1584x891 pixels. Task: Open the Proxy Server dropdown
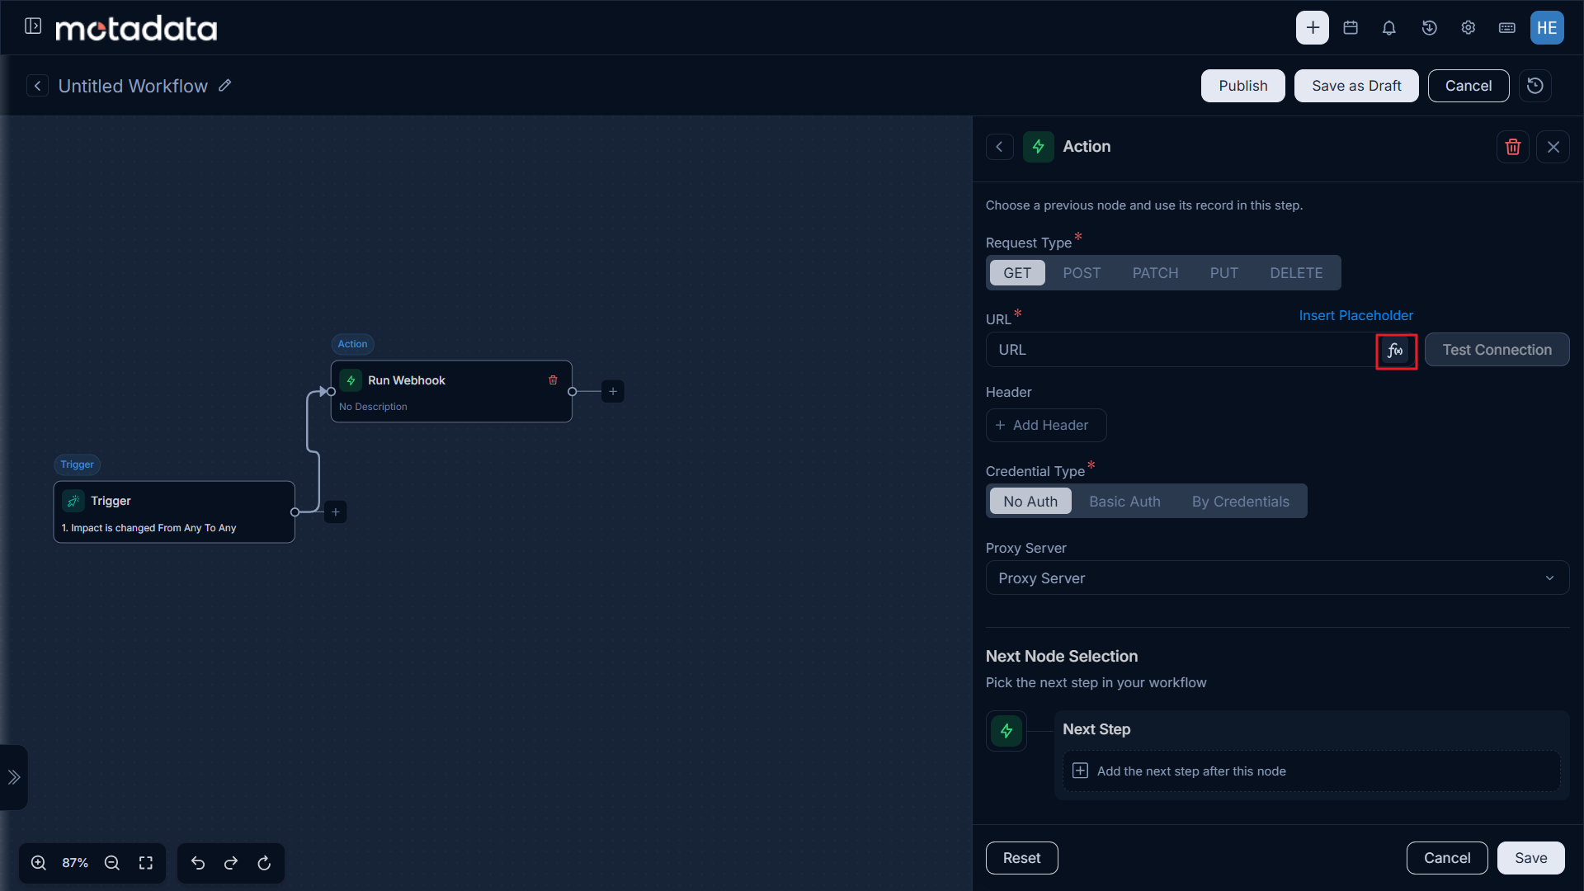click(1277, 578)
